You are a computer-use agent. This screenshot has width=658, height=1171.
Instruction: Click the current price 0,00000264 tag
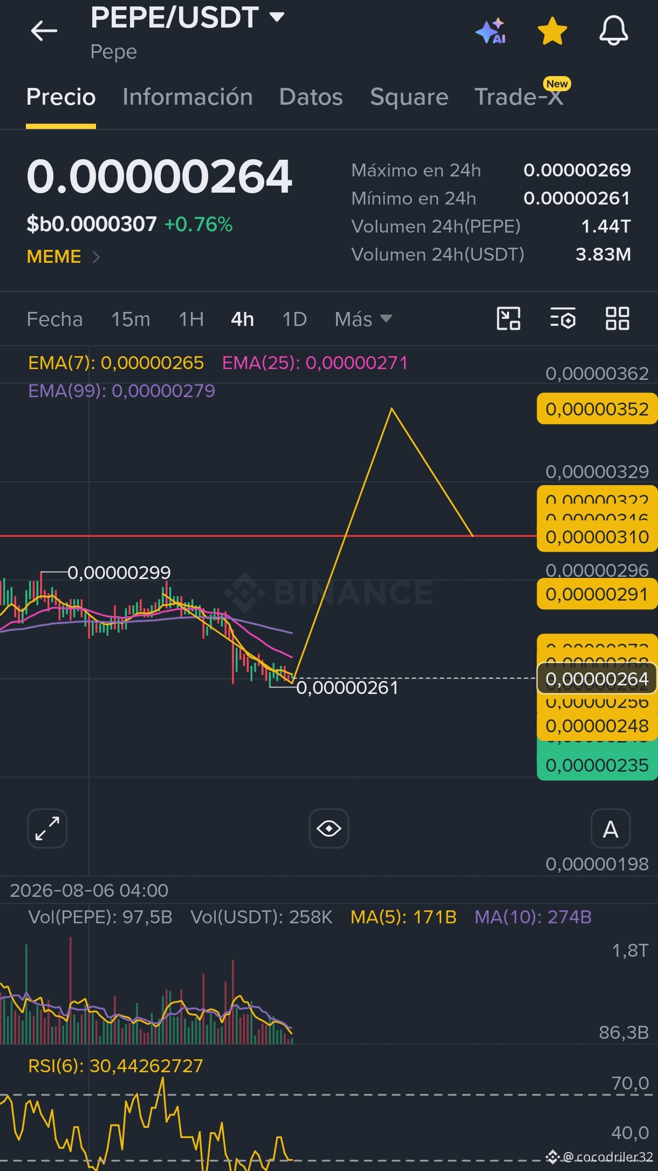click(597, 678)
